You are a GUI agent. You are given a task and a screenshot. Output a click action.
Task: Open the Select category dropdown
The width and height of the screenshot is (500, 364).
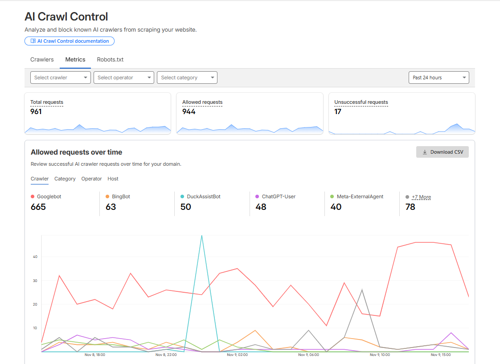187,77
